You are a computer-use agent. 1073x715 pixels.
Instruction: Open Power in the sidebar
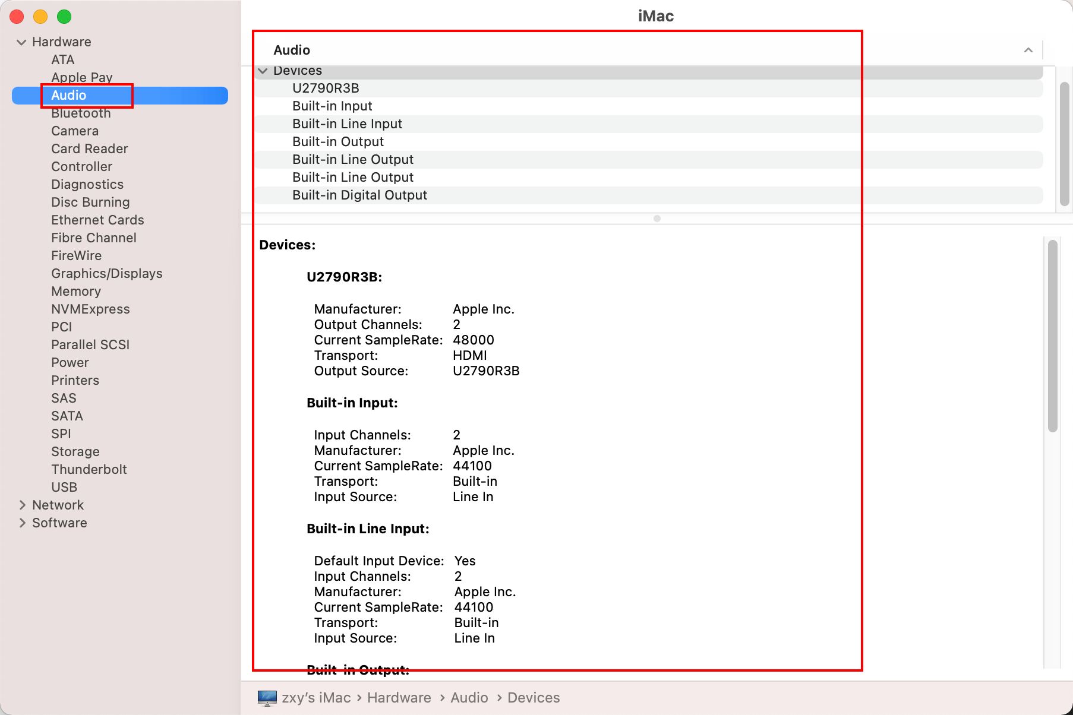click(x=70, y=363)
